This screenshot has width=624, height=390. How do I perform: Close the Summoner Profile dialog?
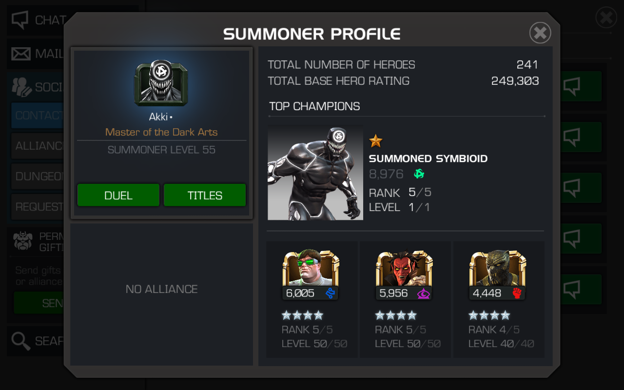click(540, 33)
